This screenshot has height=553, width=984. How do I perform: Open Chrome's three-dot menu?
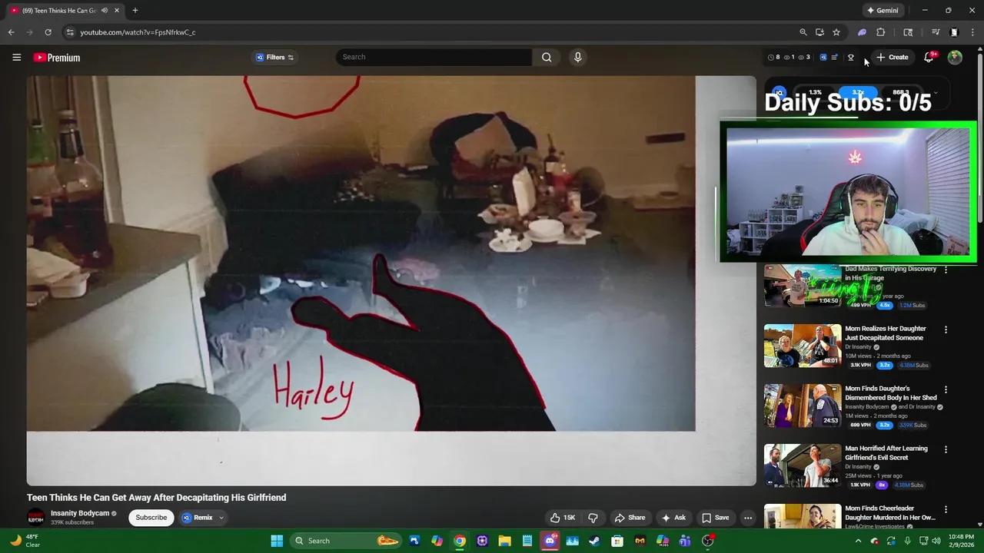tap(973, 32)
